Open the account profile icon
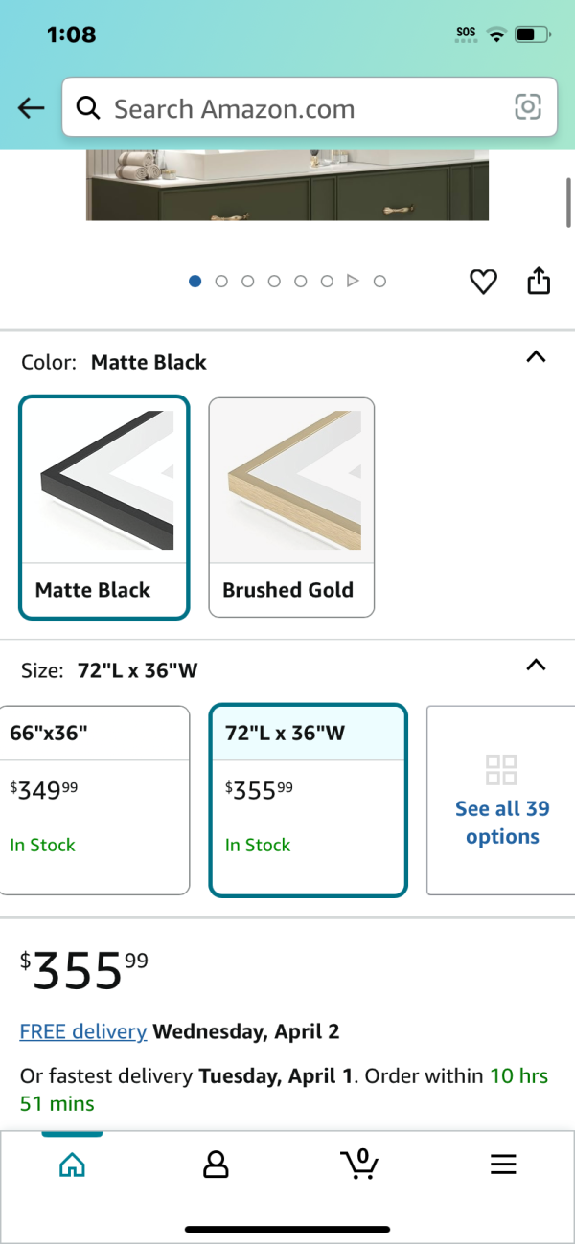This screenshot has width=575, height=1244. [216, 1164]
